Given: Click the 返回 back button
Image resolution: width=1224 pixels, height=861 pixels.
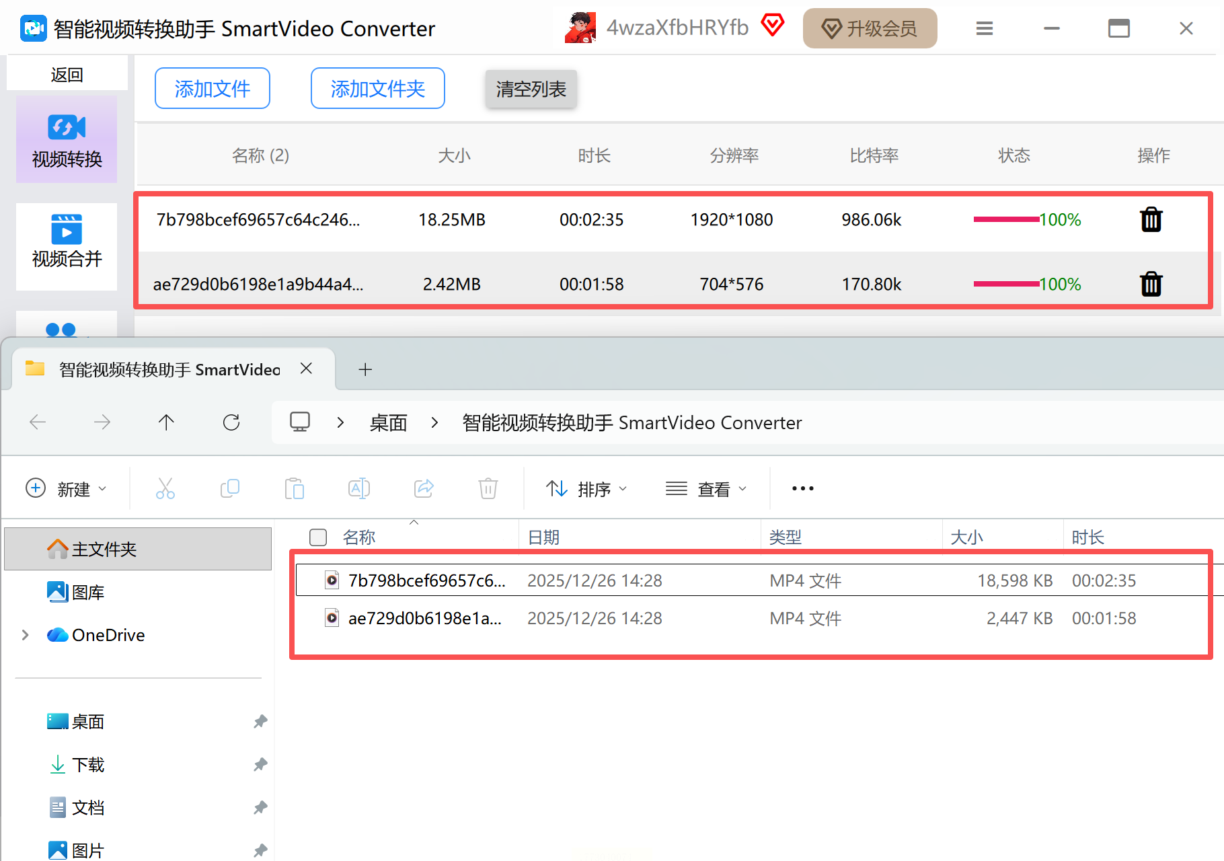Looking at the screenshot, I should (x=67, y=74).
